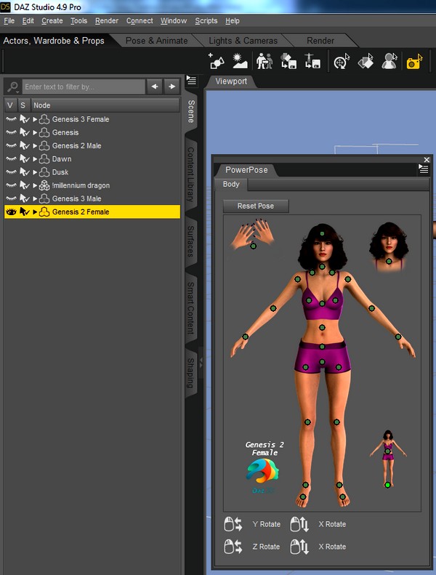Click the merge scene with floppy disk icon
Viewport: 436px width, 575px height.
[x=288, y=61]
